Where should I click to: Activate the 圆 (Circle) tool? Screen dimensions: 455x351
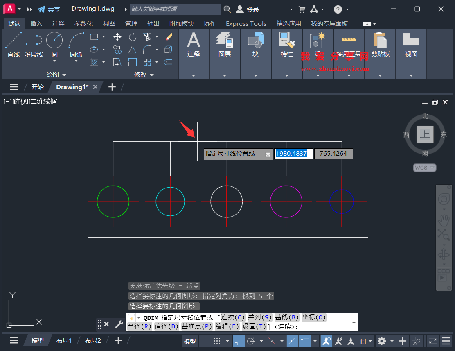(54, 40)
